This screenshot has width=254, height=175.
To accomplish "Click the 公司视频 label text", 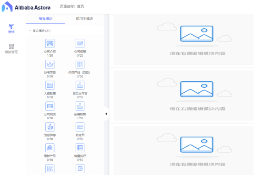I will coord(50,114).
